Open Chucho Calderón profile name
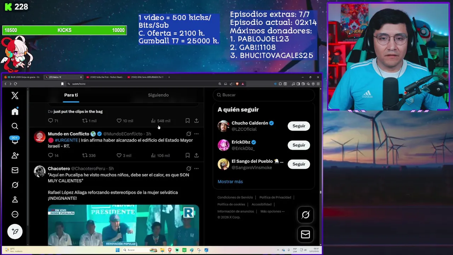The image size is (453, 255). coord(250,123)
